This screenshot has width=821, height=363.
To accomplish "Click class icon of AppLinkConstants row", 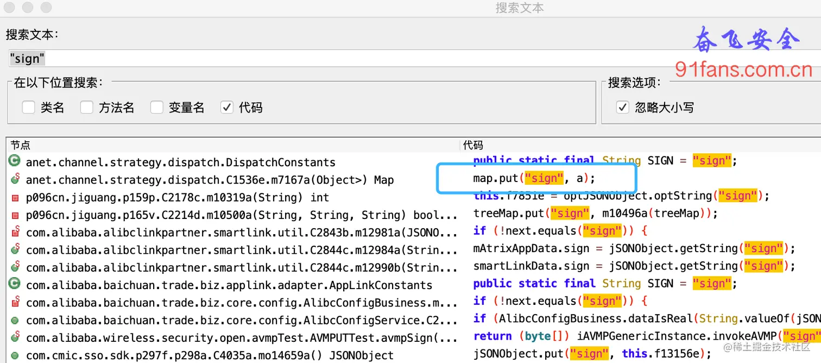I will click(15, 284).
